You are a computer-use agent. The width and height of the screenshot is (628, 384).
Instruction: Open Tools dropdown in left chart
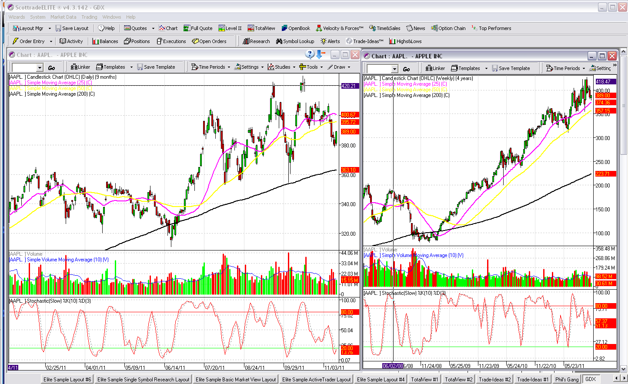tap(321, 67)
